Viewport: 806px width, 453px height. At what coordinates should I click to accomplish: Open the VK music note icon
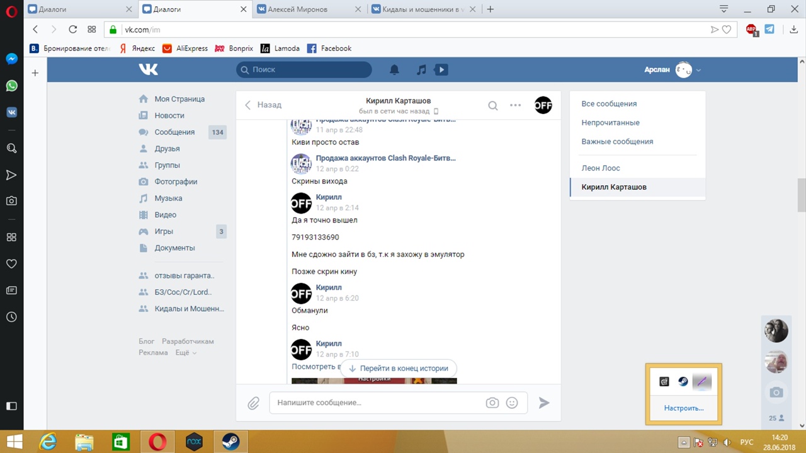tap(421, 70)
